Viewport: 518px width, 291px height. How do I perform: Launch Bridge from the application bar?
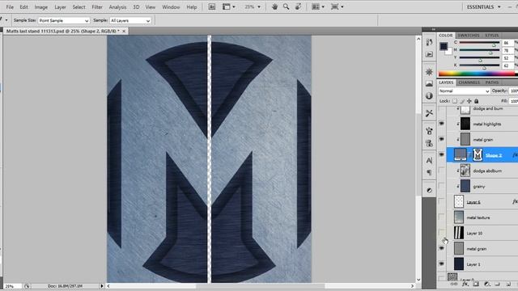(212, 6)
